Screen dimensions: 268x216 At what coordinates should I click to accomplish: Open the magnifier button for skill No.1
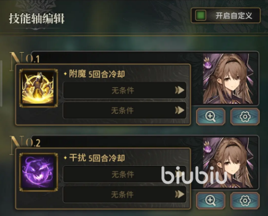pyautogui.click(x=211, y=117)
